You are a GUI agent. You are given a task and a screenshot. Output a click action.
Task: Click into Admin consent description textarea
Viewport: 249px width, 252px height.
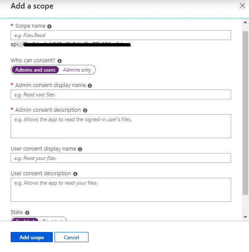coord(121,126)
